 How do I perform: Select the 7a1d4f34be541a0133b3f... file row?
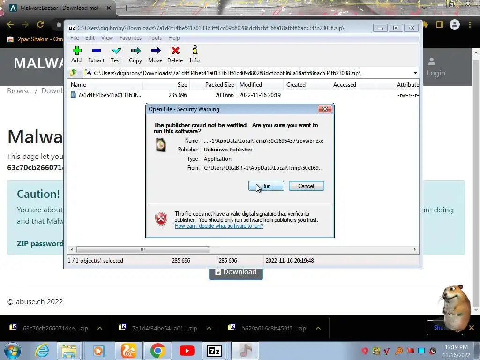point(243,95)
